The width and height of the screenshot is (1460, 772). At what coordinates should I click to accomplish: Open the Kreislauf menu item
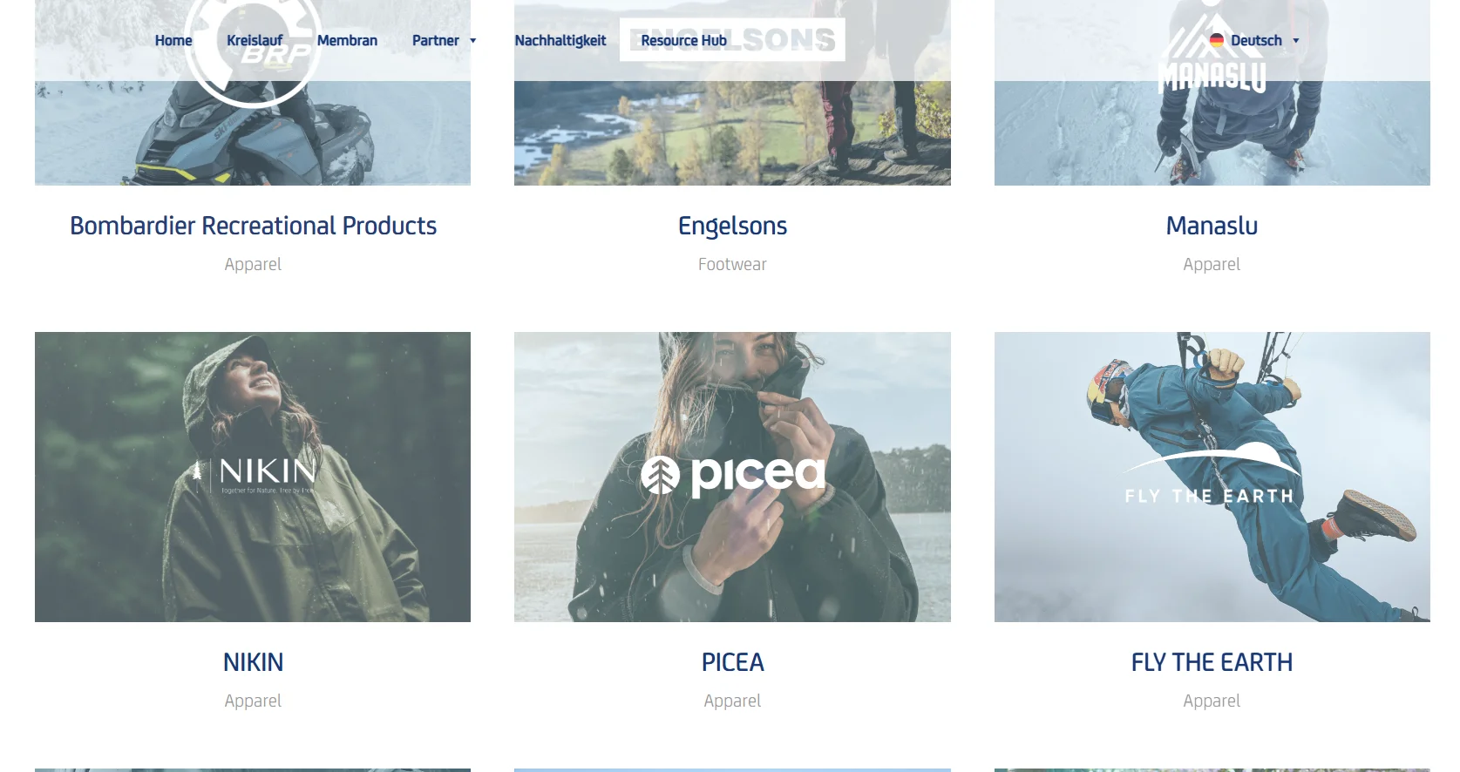click(x=255, y=40)
